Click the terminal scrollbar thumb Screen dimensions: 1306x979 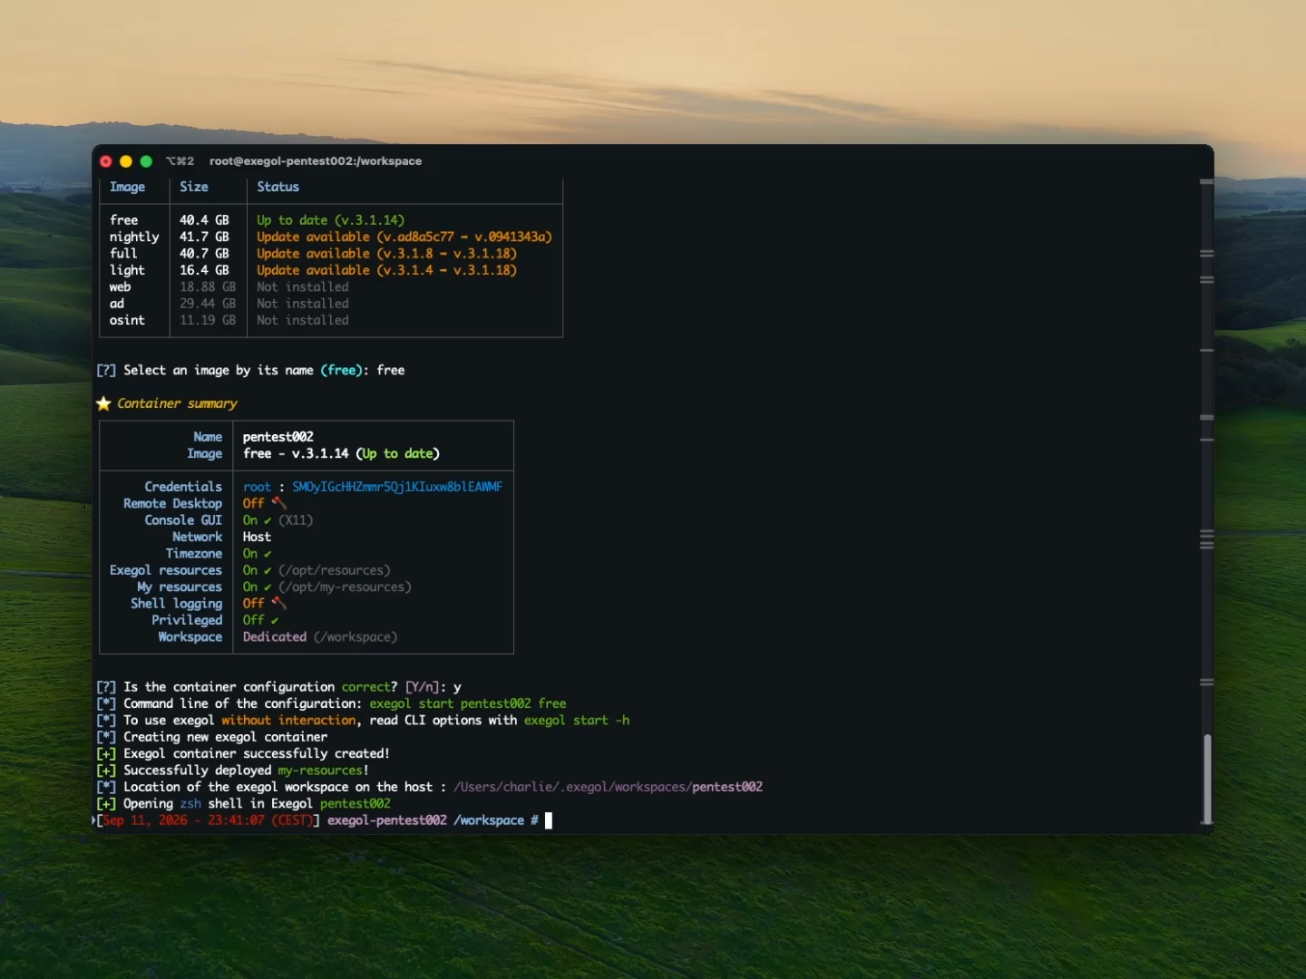tap(1207, 778)
